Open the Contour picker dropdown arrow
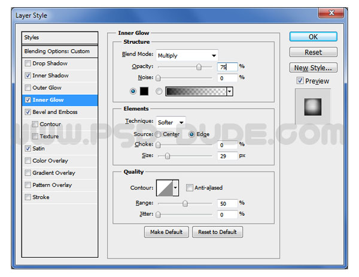Viewport: 359px width, 277px height. [175, 188]
